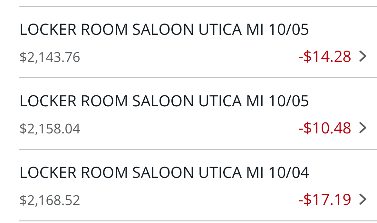Click the 10/05 date in the $14.28 transaction

point(288,30)
